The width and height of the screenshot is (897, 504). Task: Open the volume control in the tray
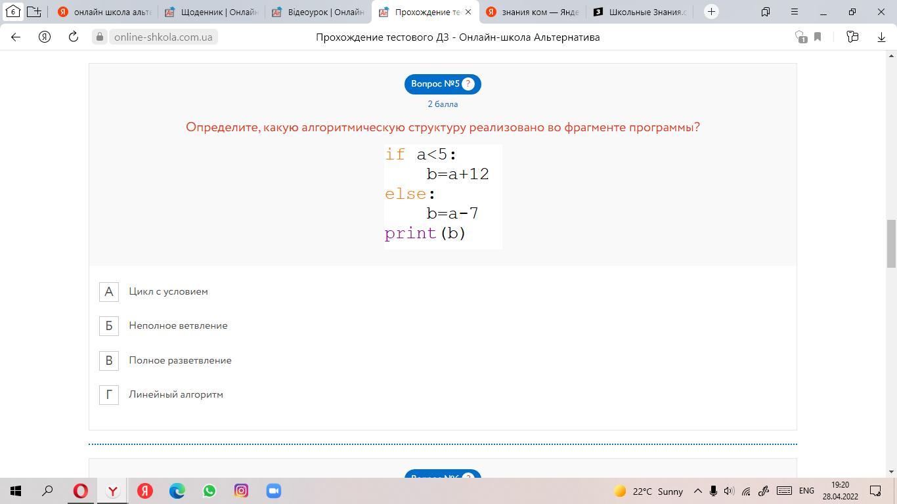tap(729, 491)
